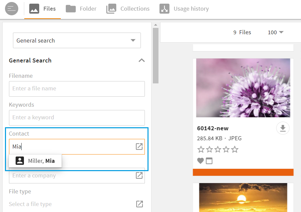Mark 60142-new as favorite with heart

click(200, 161)
